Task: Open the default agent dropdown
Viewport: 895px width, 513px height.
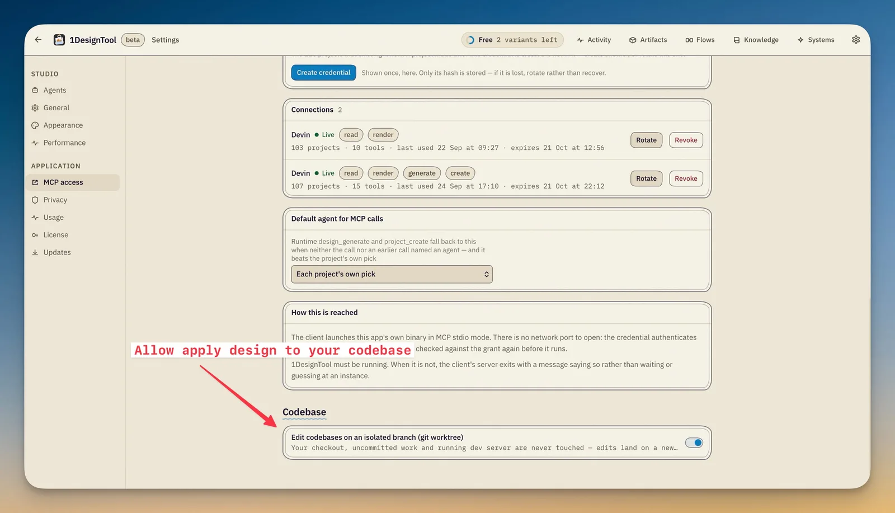Action: (x=392, y=274)
